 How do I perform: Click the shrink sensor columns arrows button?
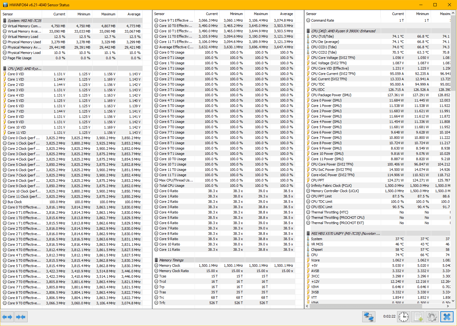(x=21, y=317)
